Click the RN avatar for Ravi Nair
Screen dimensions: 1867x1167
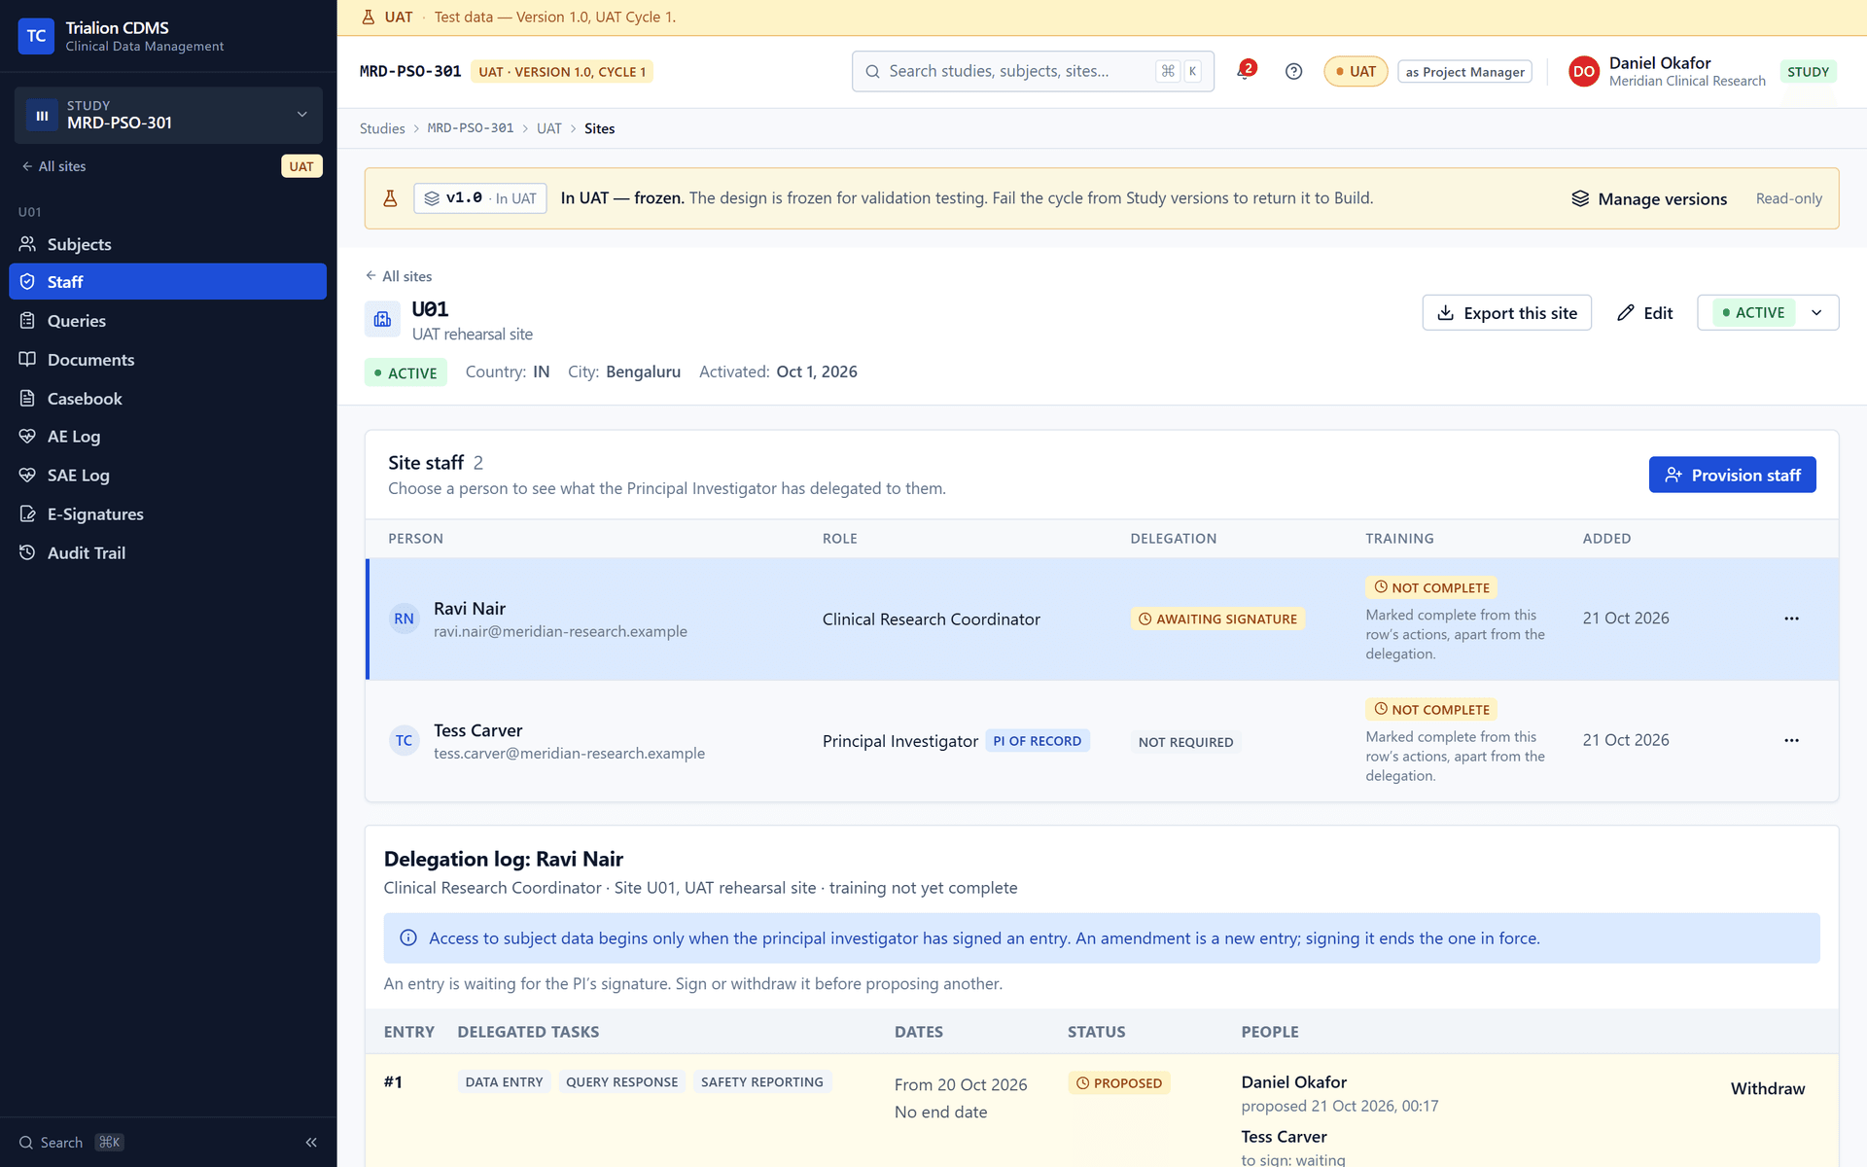(x=404, y=619)
